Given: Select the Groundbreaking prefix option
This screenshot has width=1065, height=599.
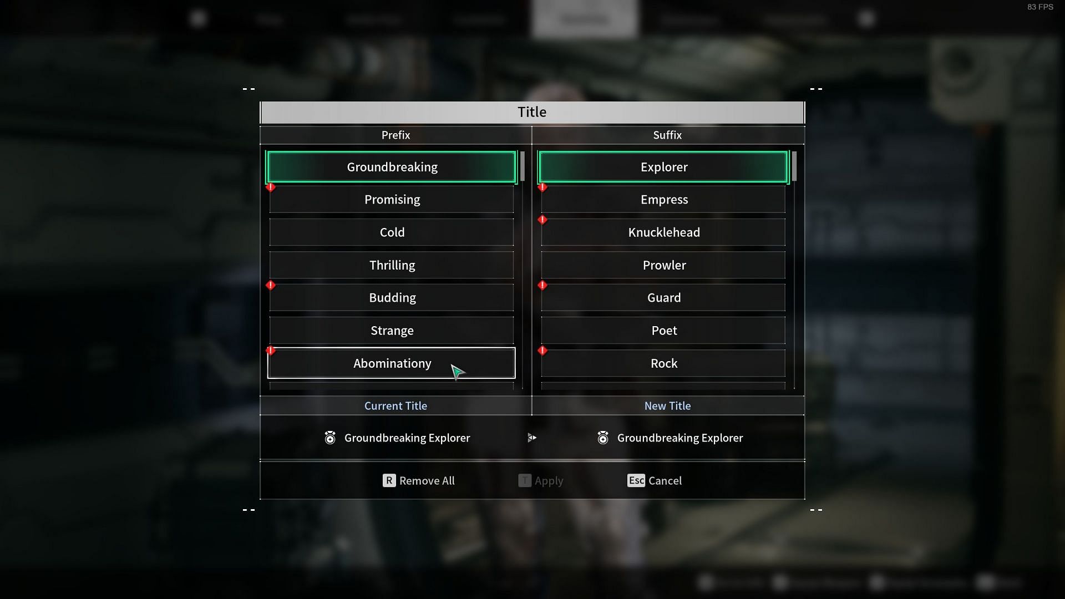Looking at the screenshot, I should click(391, 167).
